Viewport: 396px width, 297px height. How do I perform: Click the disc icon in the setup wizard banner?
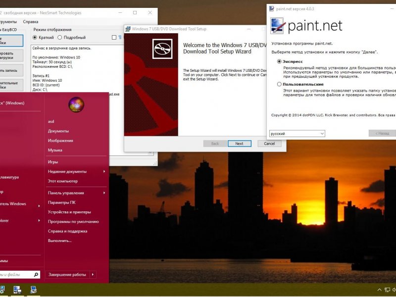[x=162, y=49]
